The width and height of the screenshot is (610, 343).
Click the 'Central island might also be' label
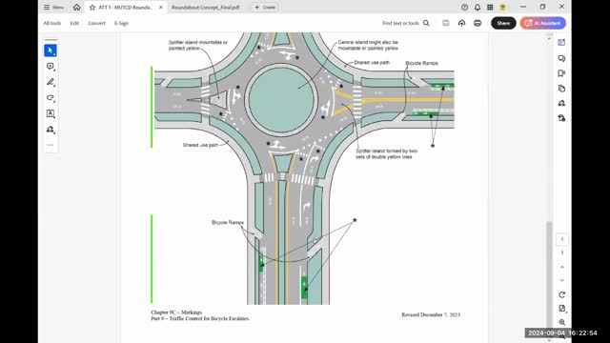coord(368,42)
